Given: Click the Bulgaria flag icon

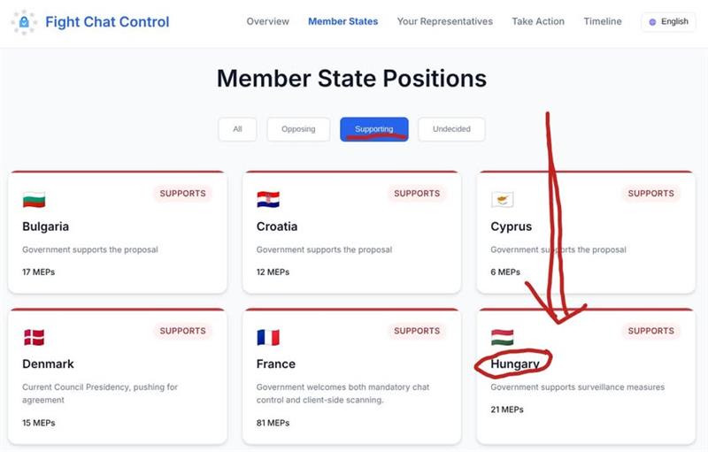Looking at the screenshot, I should pyautogui.click(x=34, y=200).
